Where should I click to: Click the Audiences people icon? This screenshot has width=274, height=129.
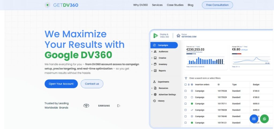click(x=155, y=52)
